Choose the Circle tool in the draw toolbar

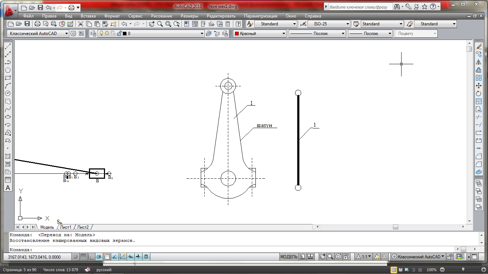8,93
